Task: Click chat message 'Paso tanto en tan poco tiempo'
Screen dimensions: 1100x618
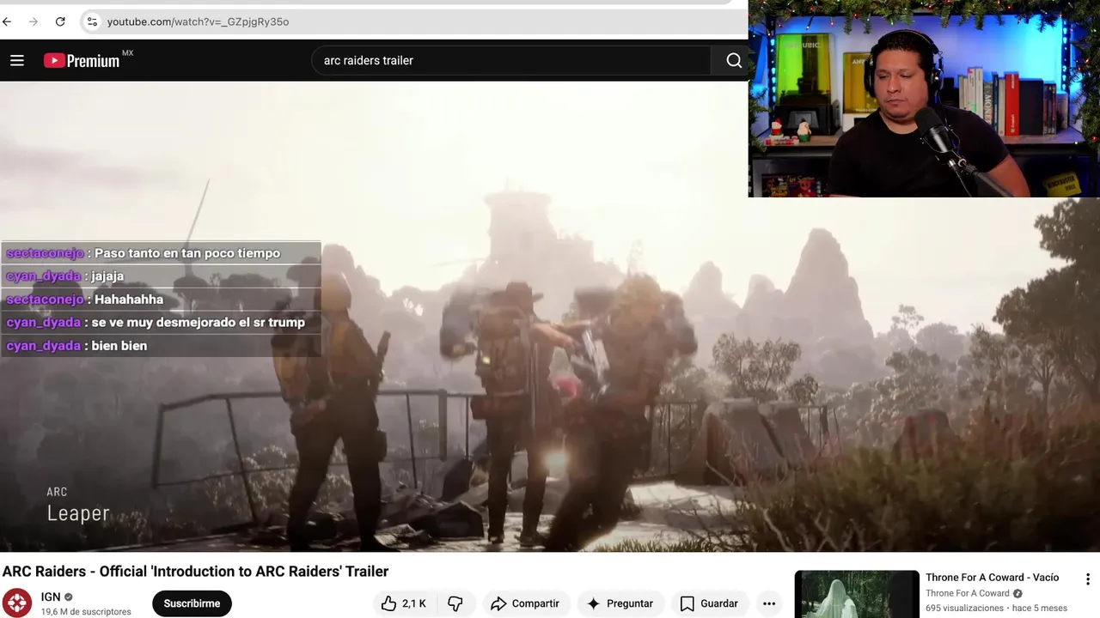Action: 187,253
